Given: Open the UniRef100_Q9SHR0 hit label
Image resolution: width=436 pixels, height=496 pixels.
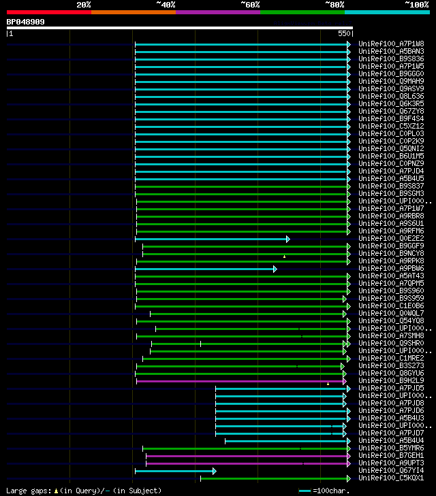Looking at the screenshot, I should click(391, 343).
